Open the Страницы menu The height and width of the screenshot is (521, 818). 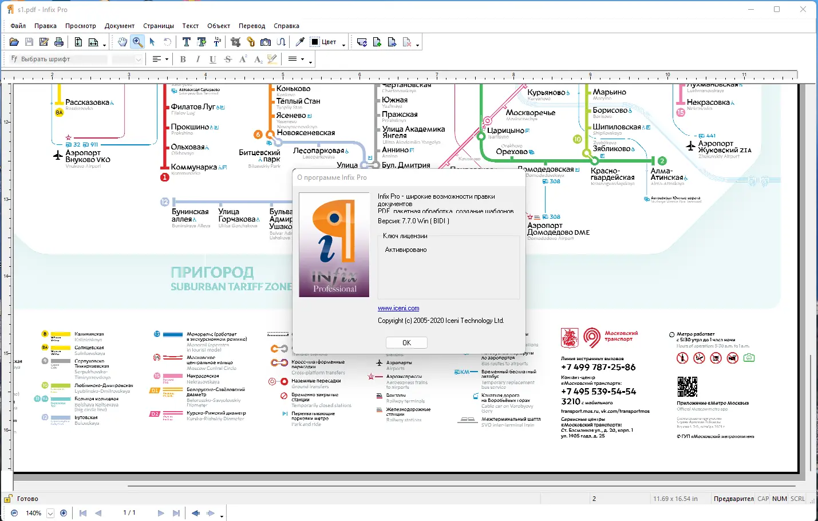159,26
